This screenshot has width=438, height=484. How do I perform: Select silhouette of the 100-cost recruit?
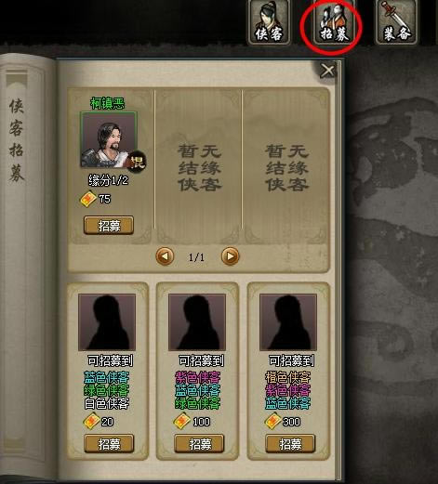pos(197,322)
